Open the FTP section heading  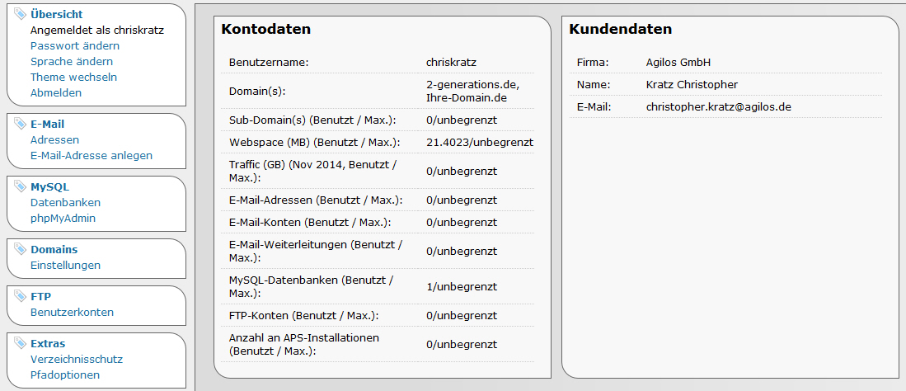[41, 297]
